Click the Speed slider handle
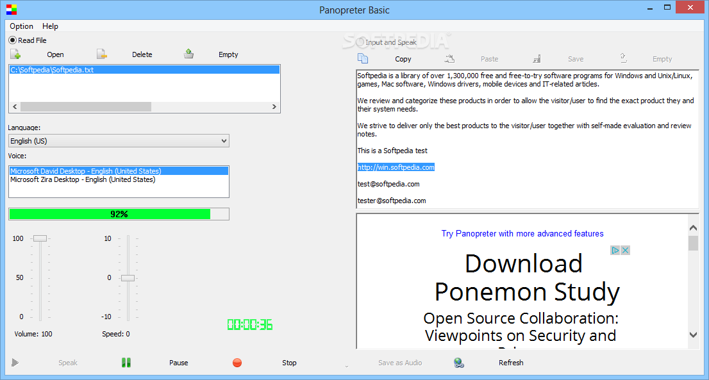Screen dimensions: 709x380 [128, 278]
